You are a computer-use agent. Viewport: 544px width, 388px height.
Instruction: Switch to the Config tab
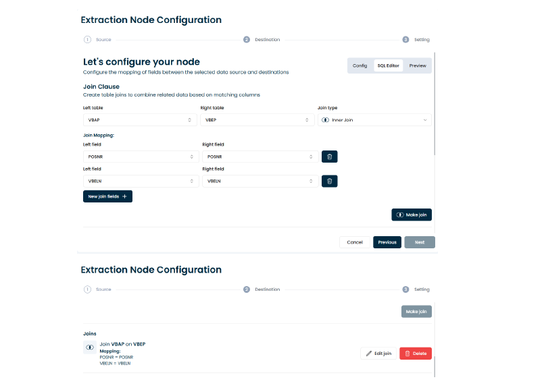(360, 65)
